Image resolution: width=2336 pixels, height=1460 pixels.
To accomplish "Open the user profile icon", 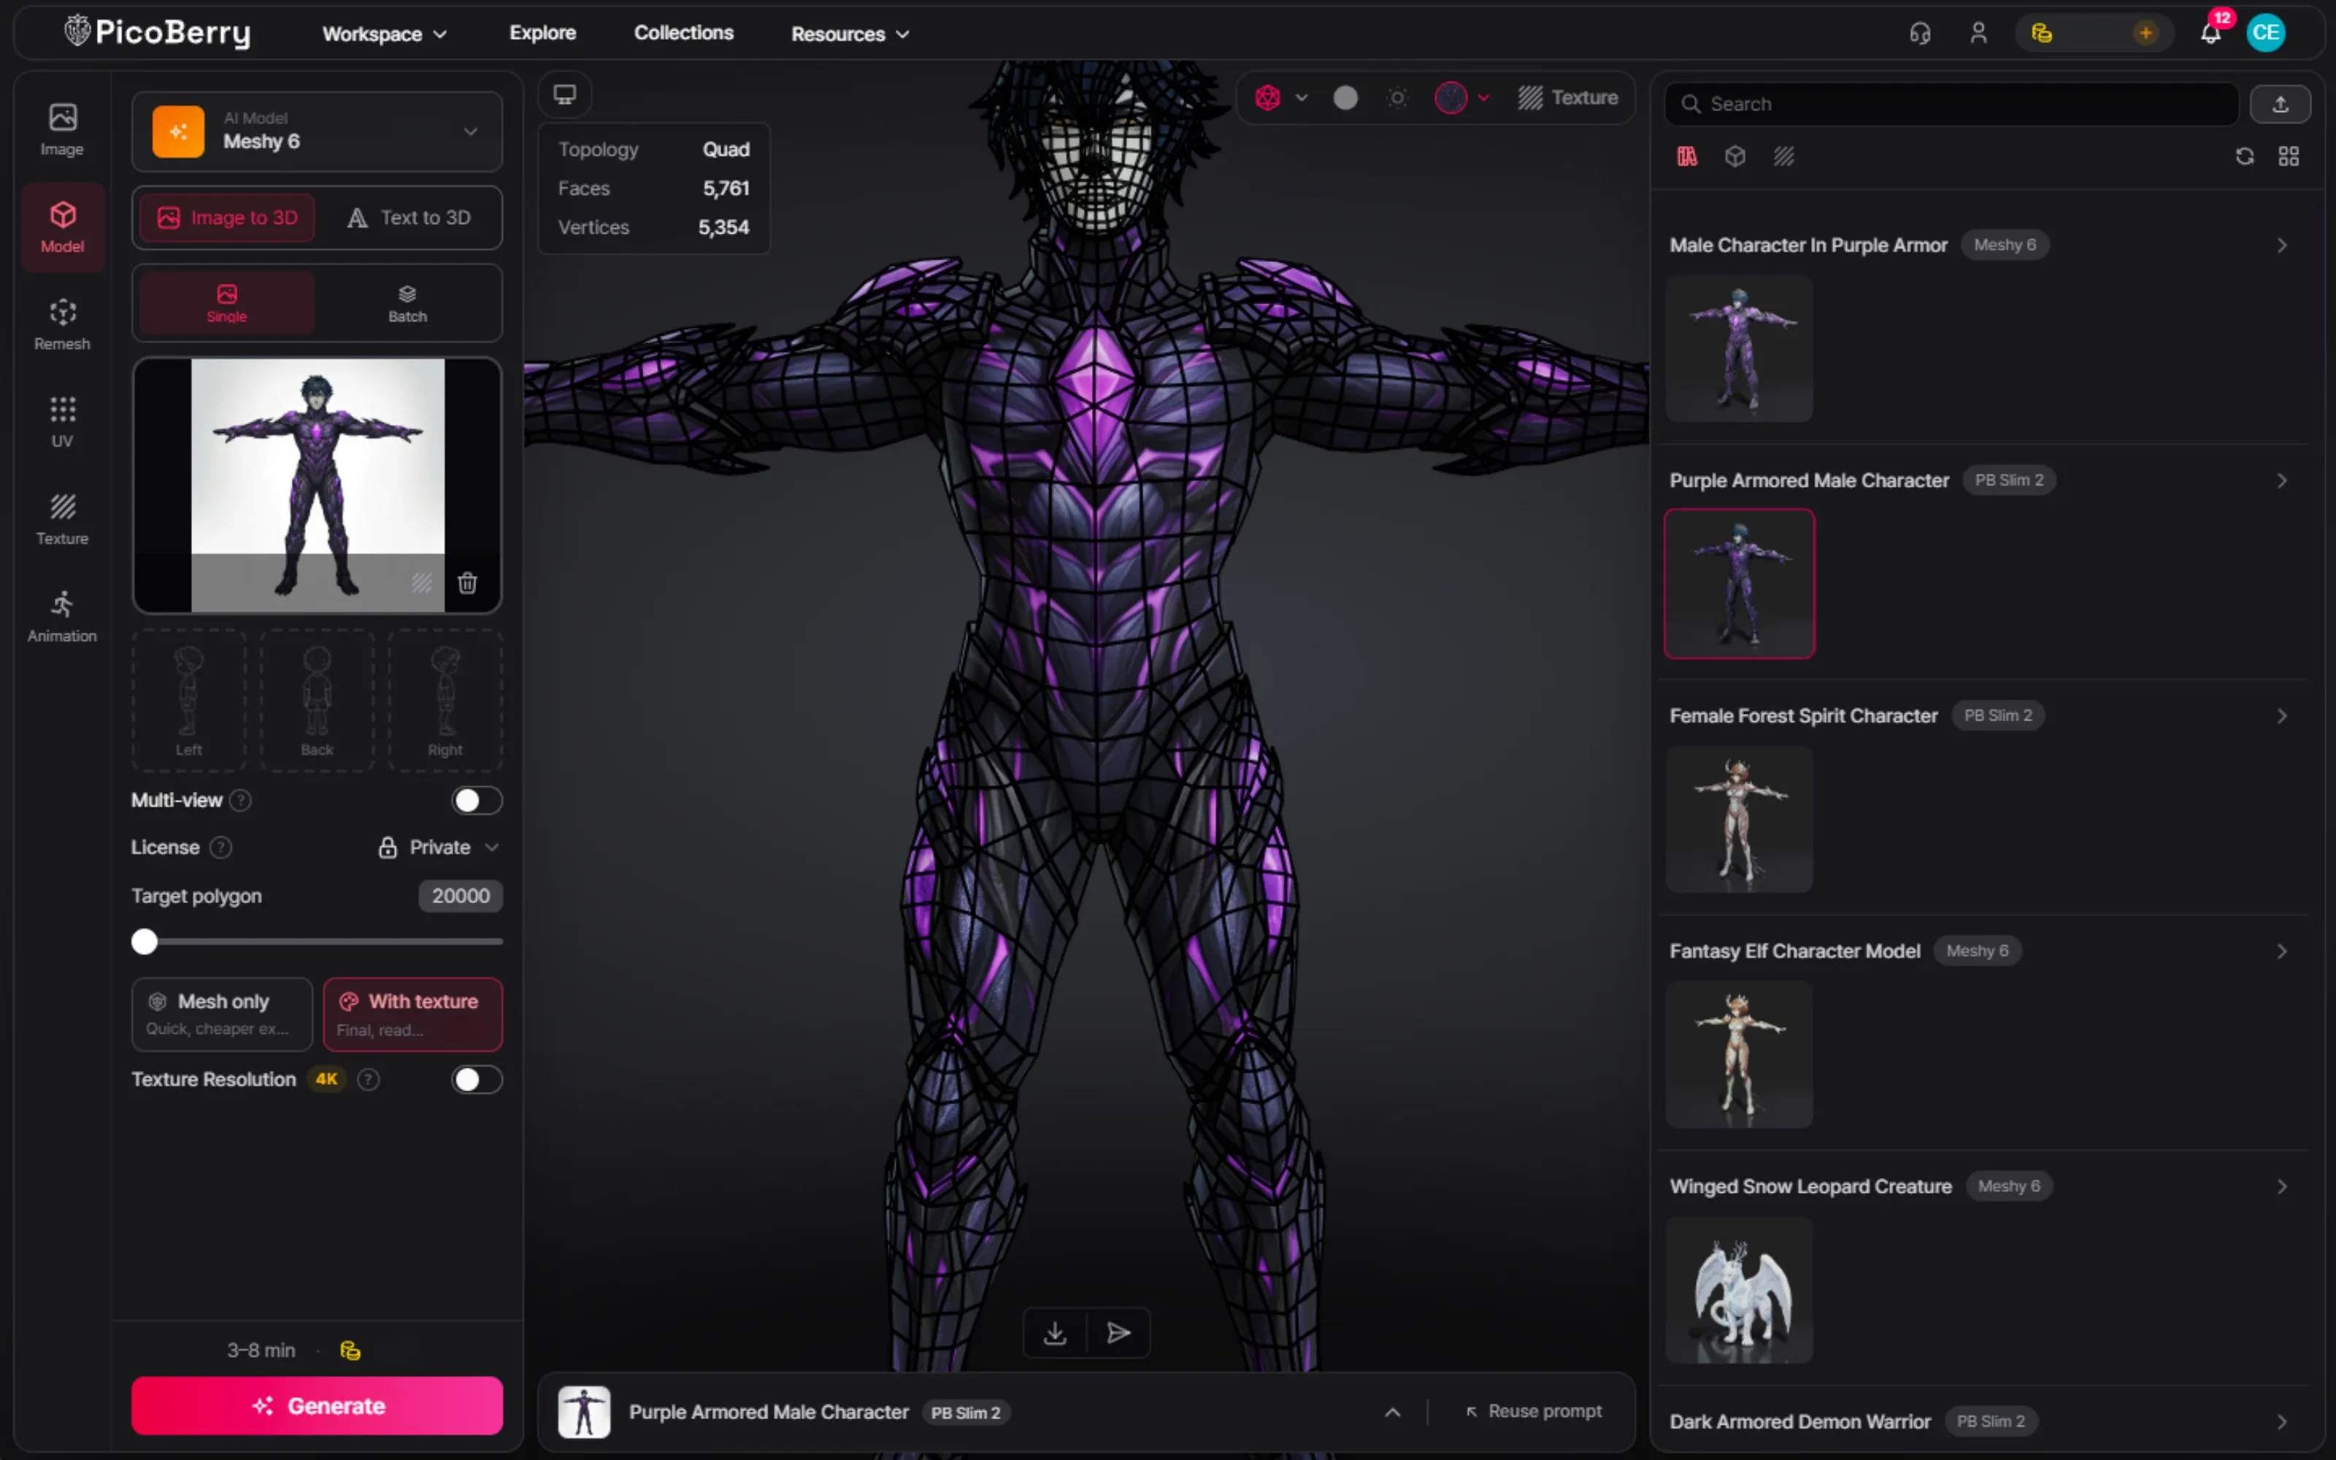I will (1978, 33).
